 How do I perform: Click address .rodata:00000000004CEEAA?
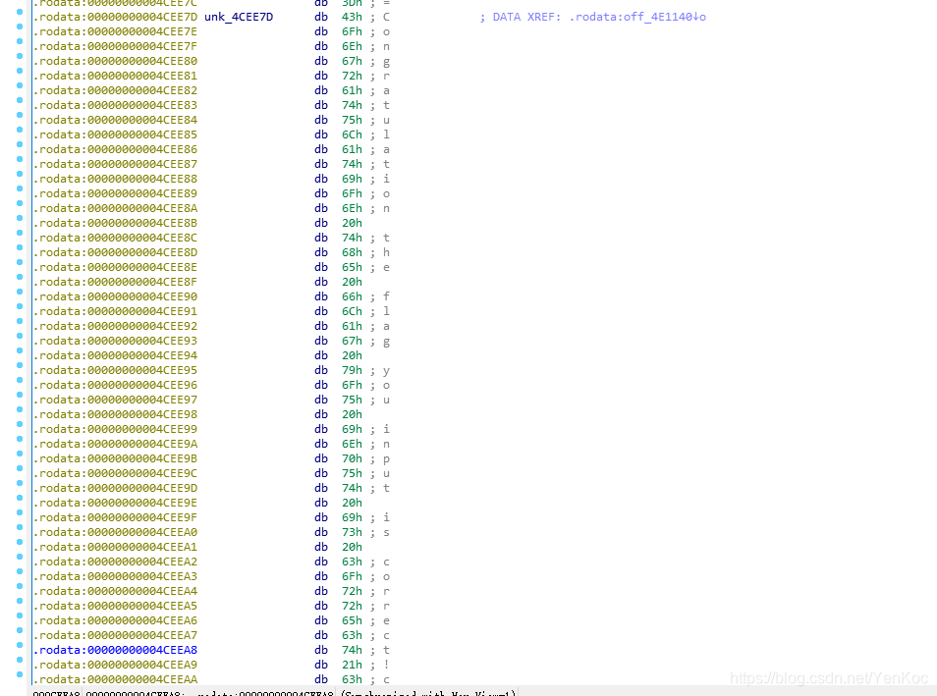click(115, 679)
